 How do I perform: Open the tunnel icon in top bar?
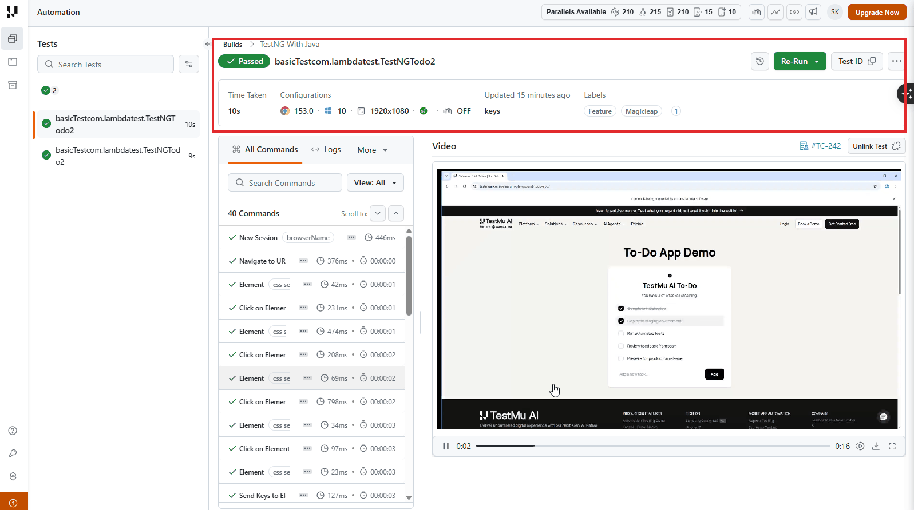(757, 12)
